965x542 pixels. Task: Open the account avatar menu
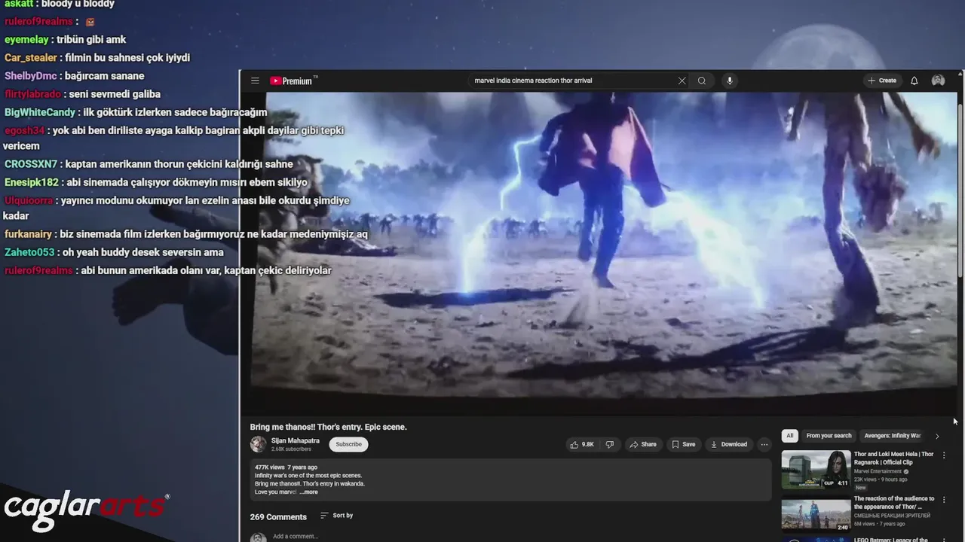938,81
